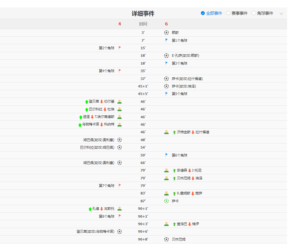The width and height of the screenshot is (288, 244).
Task: Click the blue corner flag at 7'
Action: [x=166, y=40]
